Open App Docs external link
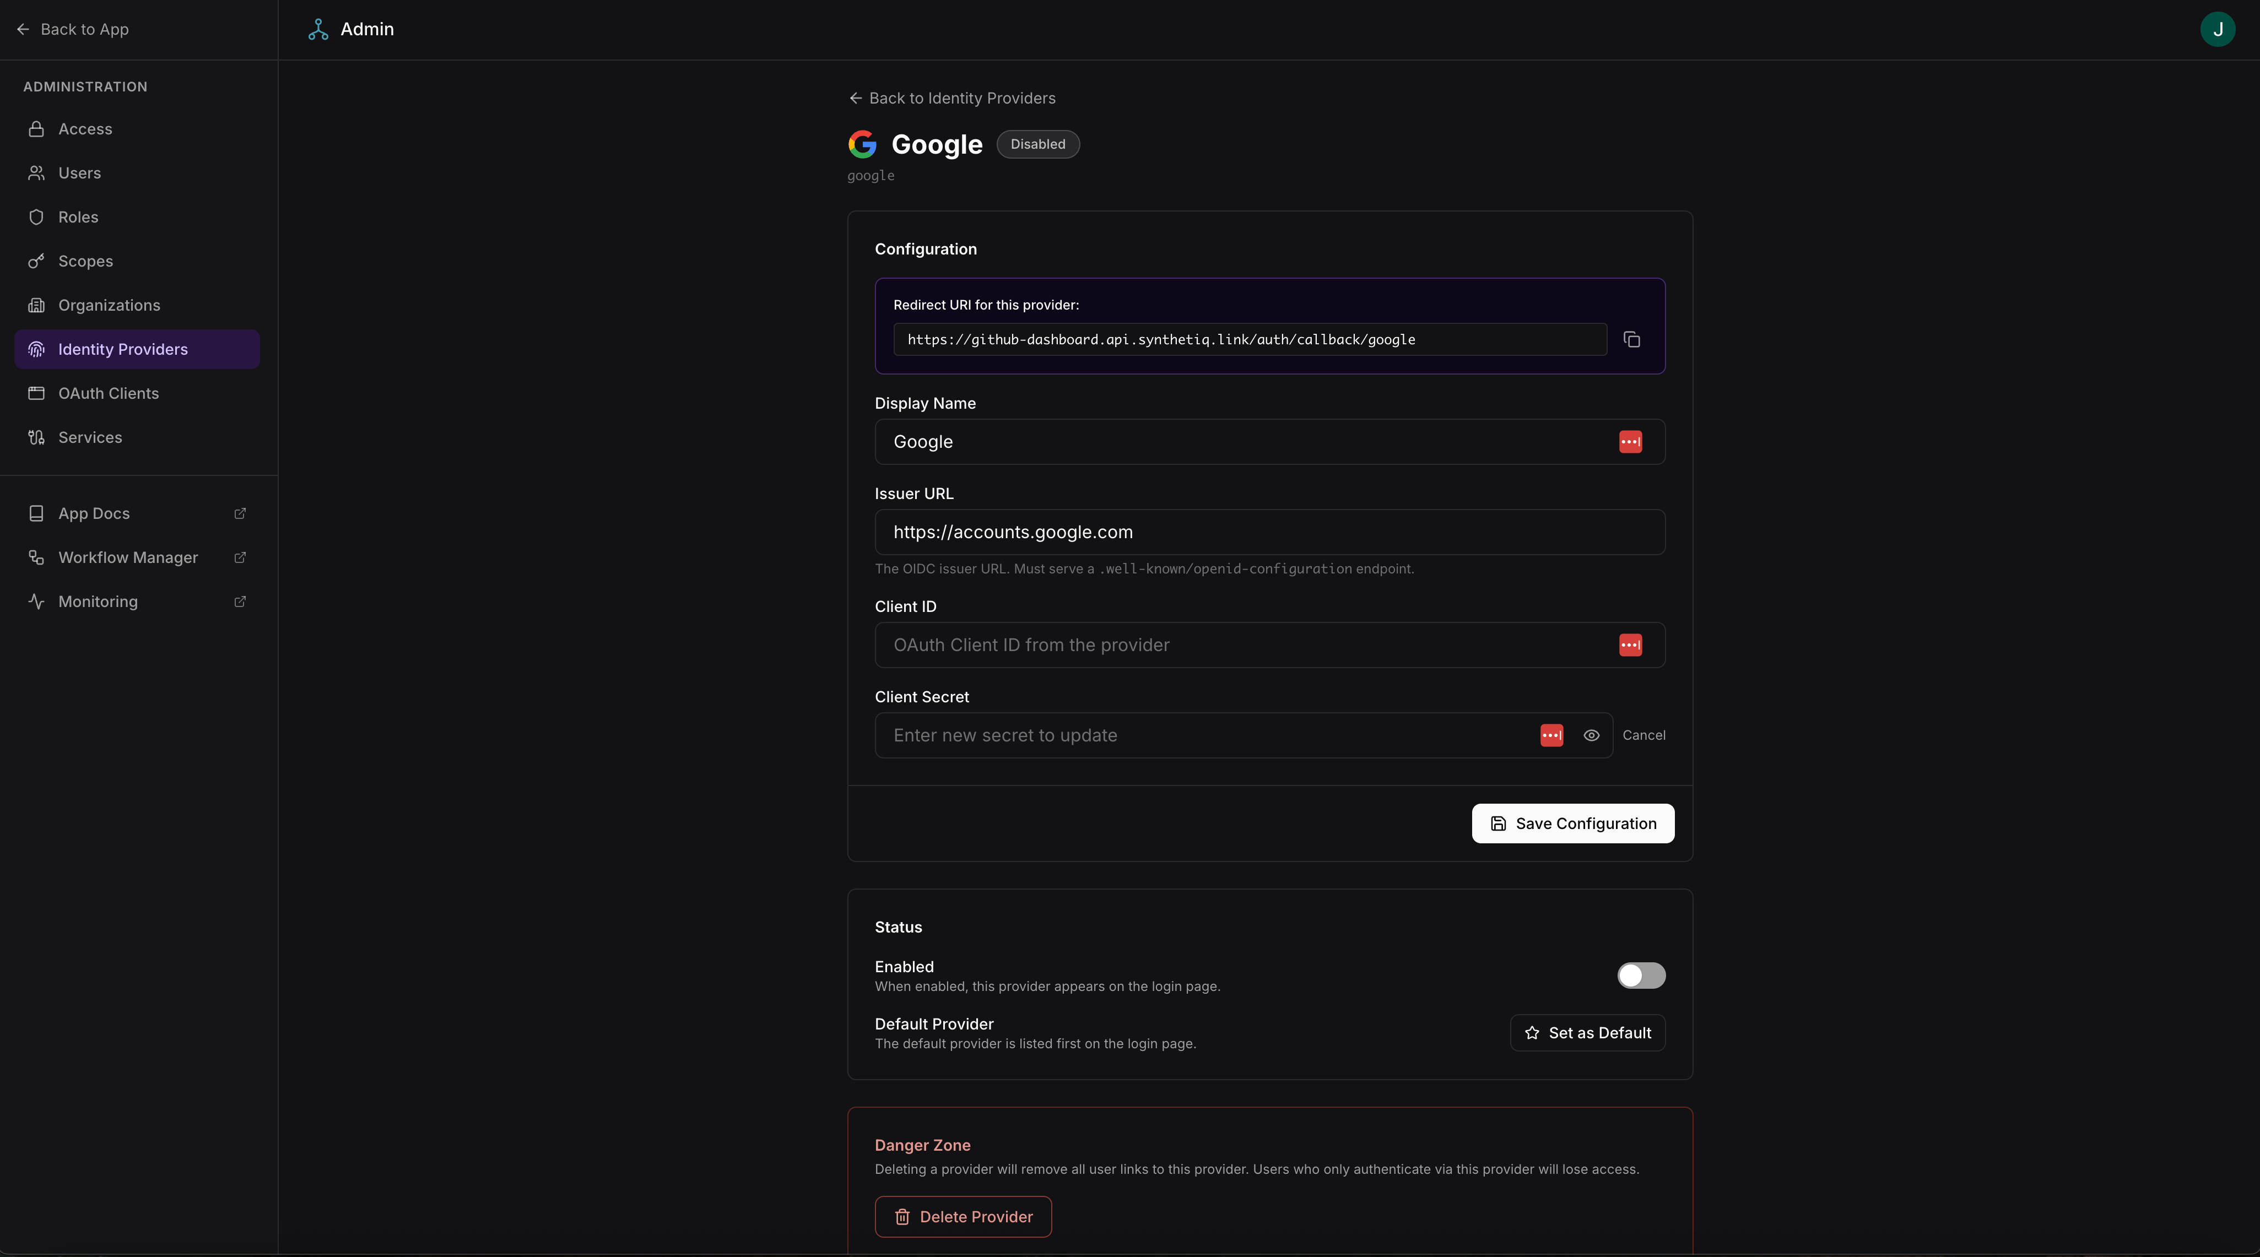The image size is (2260, 1257). tap(137, 513)
